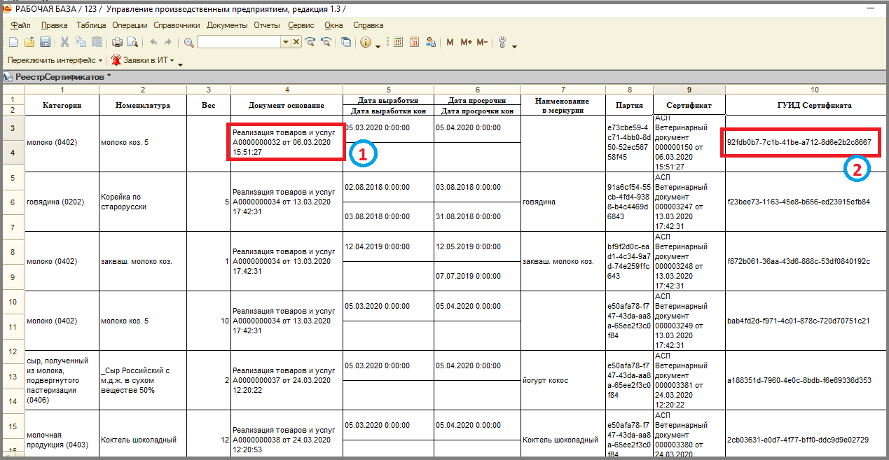Screen dimensions: 889x460
Task: Select date cell 02.08.2018 0:00:00
Action: click(x=389, y=187)
